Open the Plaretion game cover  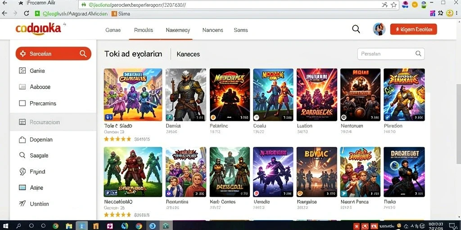[404, 95]
